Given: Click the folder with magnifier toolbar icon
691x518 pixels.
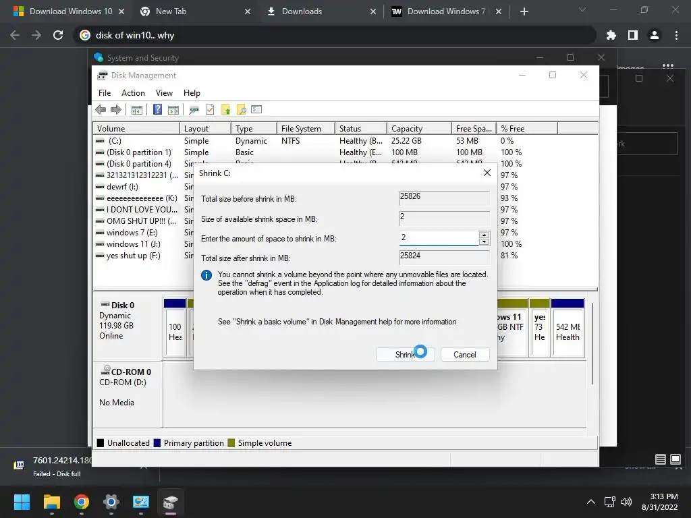Looking at the screenshot, I should [x=241, y=110].
